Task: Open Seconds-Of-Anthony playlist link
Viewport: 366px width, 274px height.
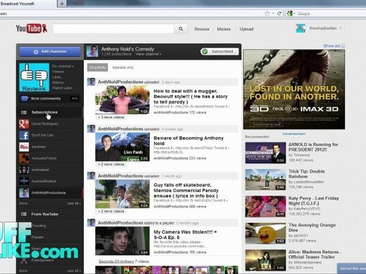Action: [x=116, y=261]
